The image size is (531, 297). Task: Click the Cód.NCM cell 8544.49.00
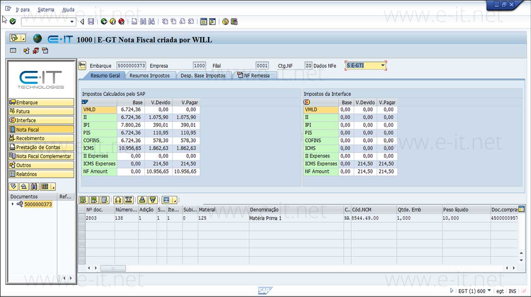click(373, 218)
